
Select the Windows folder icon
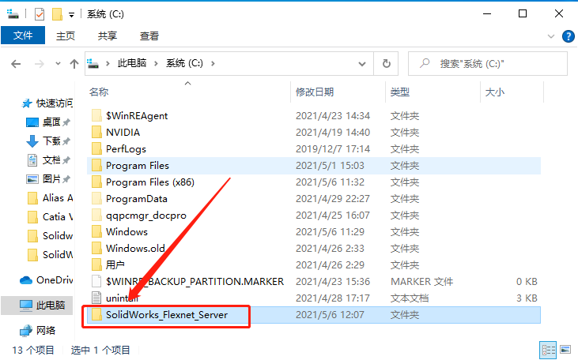tap(96, 231)
